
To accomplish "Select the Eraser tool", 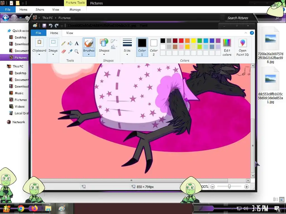I will click(x=63, y=52).
